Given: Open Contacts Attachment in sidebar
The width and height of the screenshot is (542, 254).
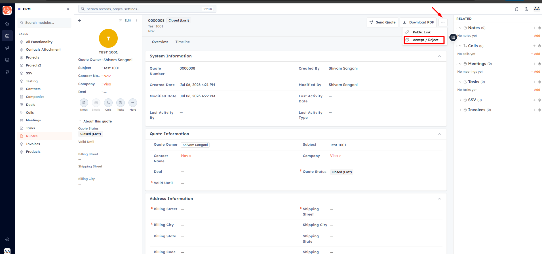Looking at the screenshot, I should coord(45,49).
